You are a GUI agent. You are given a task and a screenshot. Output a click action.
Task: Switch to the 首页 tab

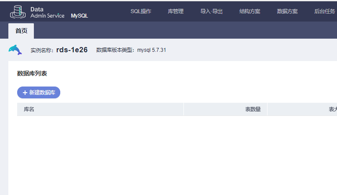point(21,31)
